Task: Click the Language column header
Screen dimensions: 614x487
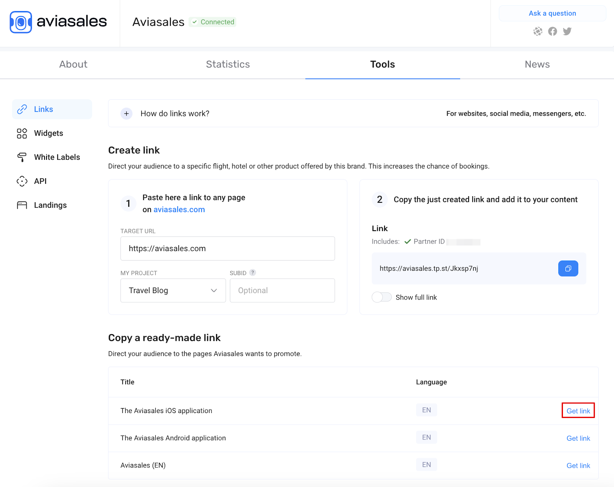Action: 431,382
